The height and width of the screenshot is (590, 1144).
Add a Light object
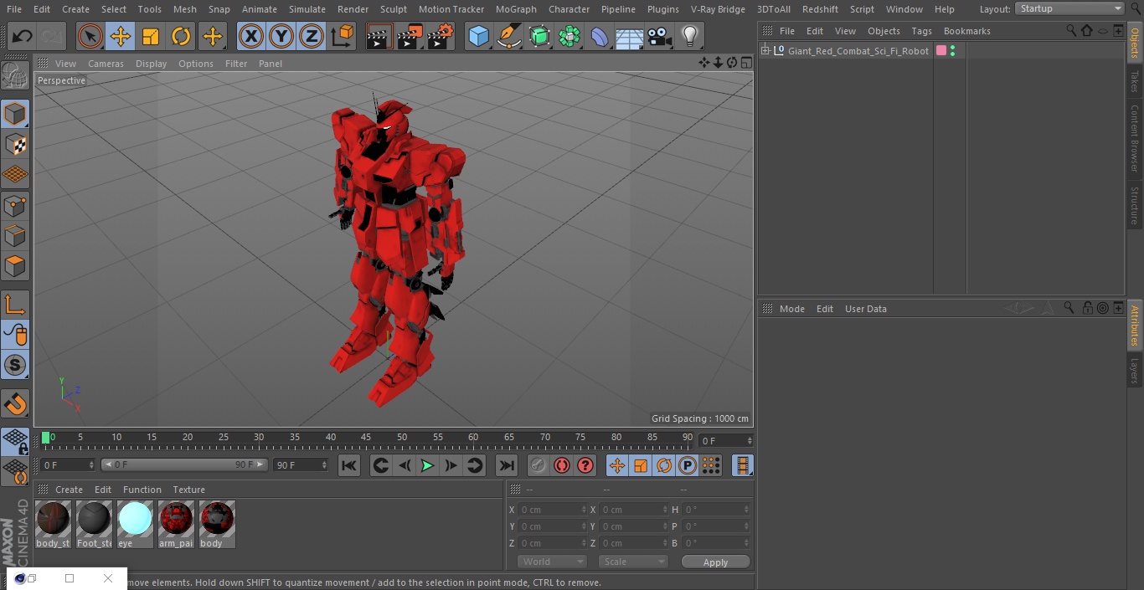690,36
